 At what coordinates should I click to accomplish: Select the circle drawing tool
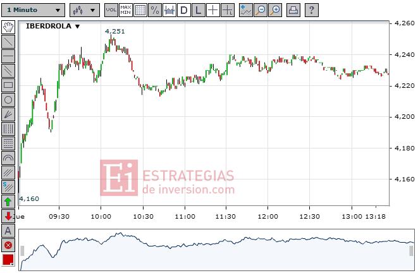coord(8,100)
